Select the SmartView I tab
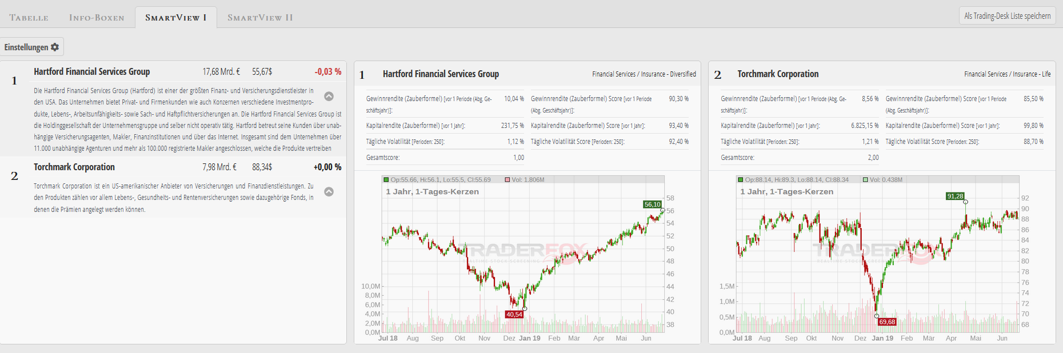Image resolution: width=1063 pixels, height=353 pixels. pos(176,18)
